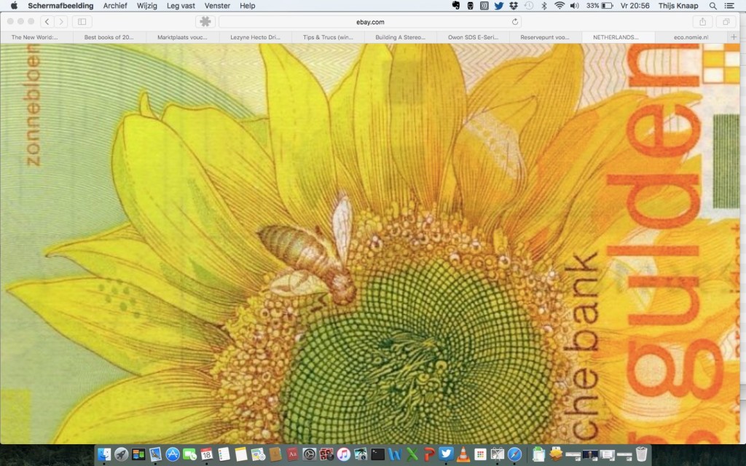Open the Dictionary app in the Dock
This screenshot has height=466, width=746.
tap(292, 454)
